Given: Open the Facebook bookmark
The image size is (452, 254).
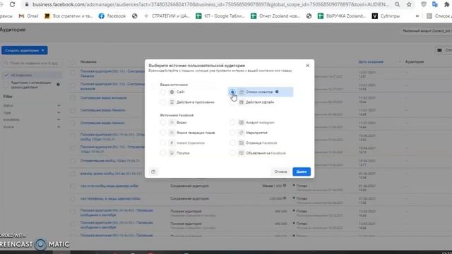Looking at the screenshot, I should tap(112, 16).
